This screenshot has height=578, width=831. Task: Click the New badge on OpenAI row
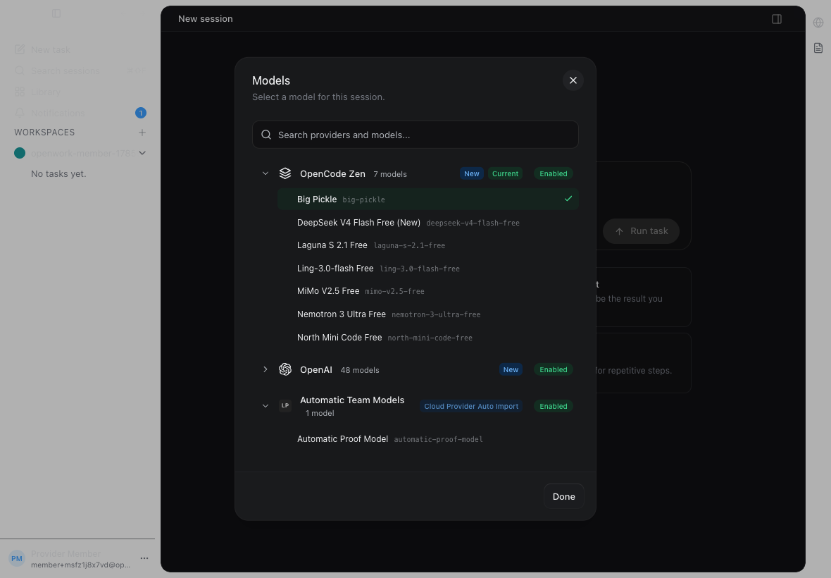pos(511,369)
